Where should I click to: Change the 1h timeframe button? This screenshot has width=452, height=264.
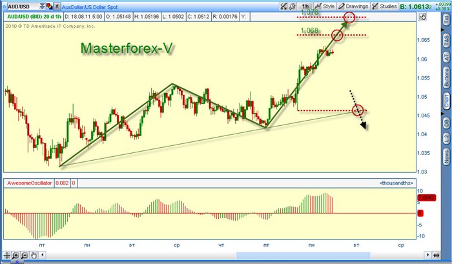pyautogui.click(x=305, y=6)
